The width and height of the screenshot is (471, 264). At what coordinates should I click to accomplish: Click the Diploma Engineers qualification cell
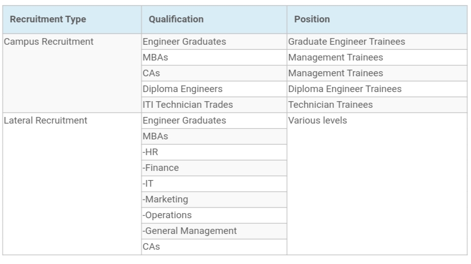point(182,89)
